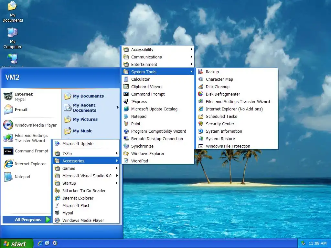
Task: Open My Documents desktop icon
Action: 13,12
